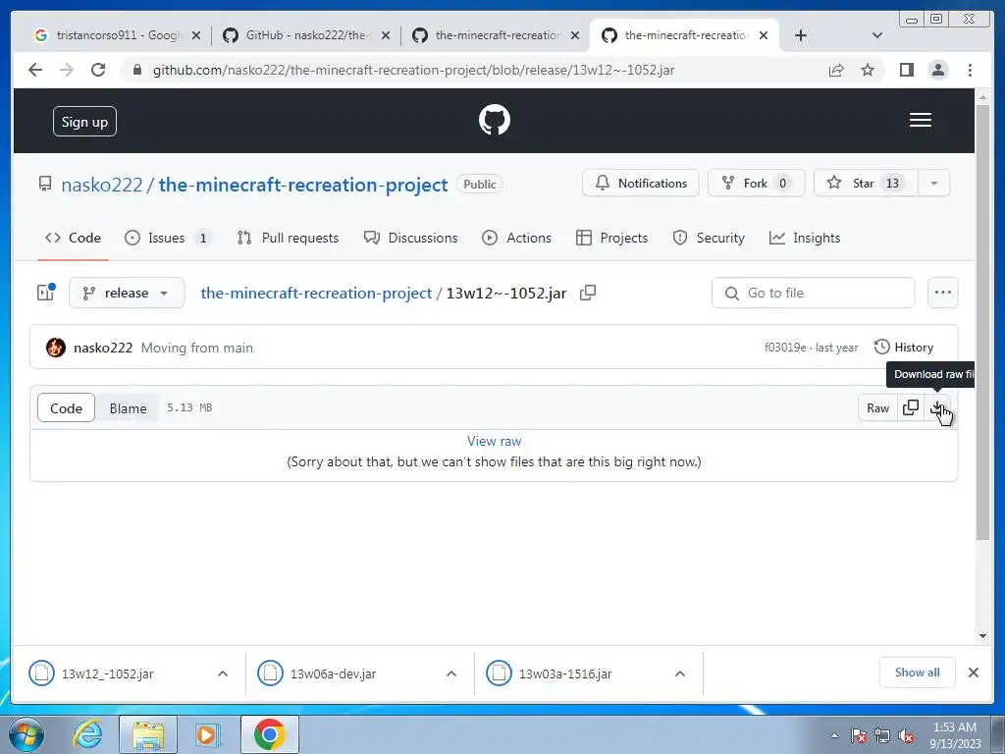Screen dimensions: 1005x754
Task: Click breadcrumb link the-minecraft-recreation-project
Action: tap(316, 293)
